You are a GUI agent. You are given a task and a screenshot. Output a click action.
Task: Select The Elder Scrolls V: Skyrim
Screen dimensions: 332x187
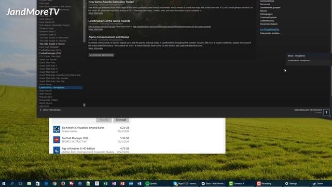tap(52, 44)
